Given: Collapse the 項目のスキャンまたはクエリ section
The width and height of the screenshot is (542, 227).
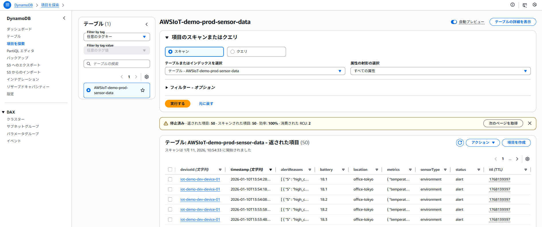Looking at the screenshot, I should tap(167, 38).
